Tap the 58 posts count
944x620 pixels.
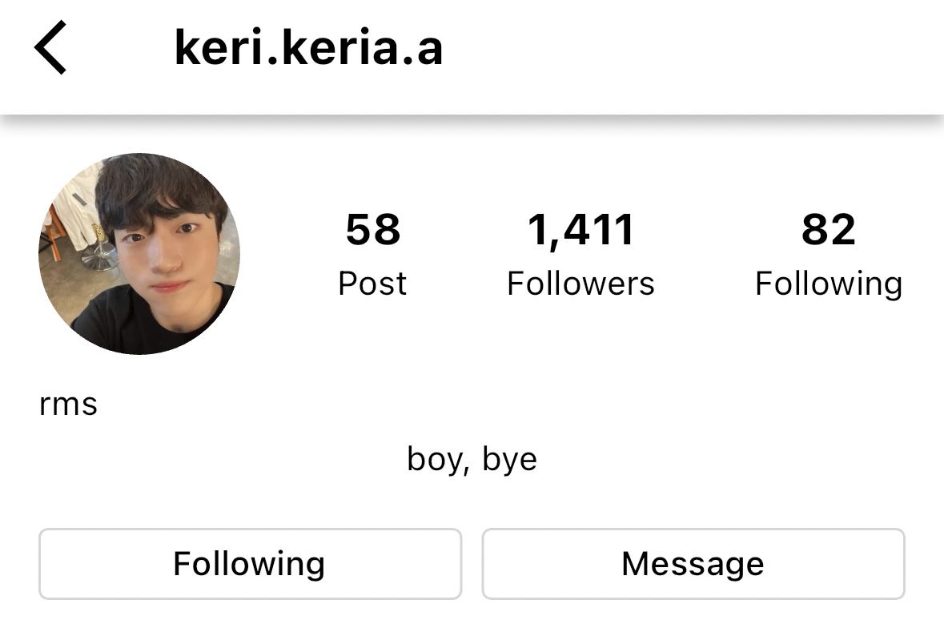(372, 230)
